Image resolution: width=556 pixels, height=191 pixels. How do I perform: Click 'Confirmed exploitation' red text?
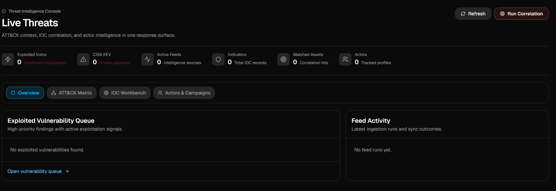pos(45,63)
